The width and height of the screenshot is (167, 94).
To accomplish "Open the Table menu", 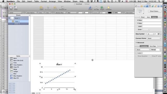I will tap(37, 1).
